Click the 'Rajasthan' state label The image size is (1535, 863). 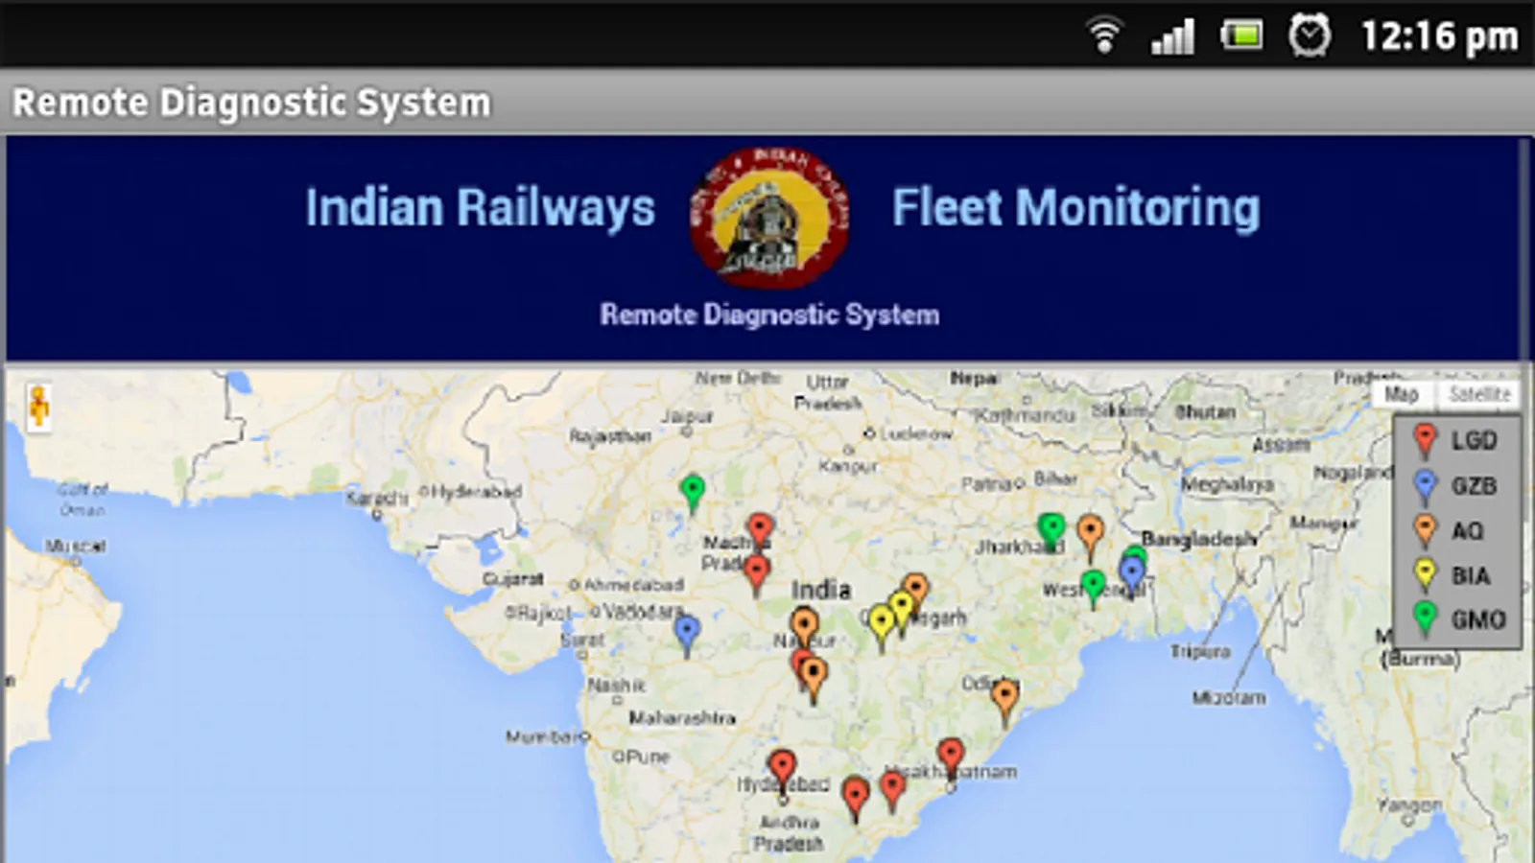610,436
